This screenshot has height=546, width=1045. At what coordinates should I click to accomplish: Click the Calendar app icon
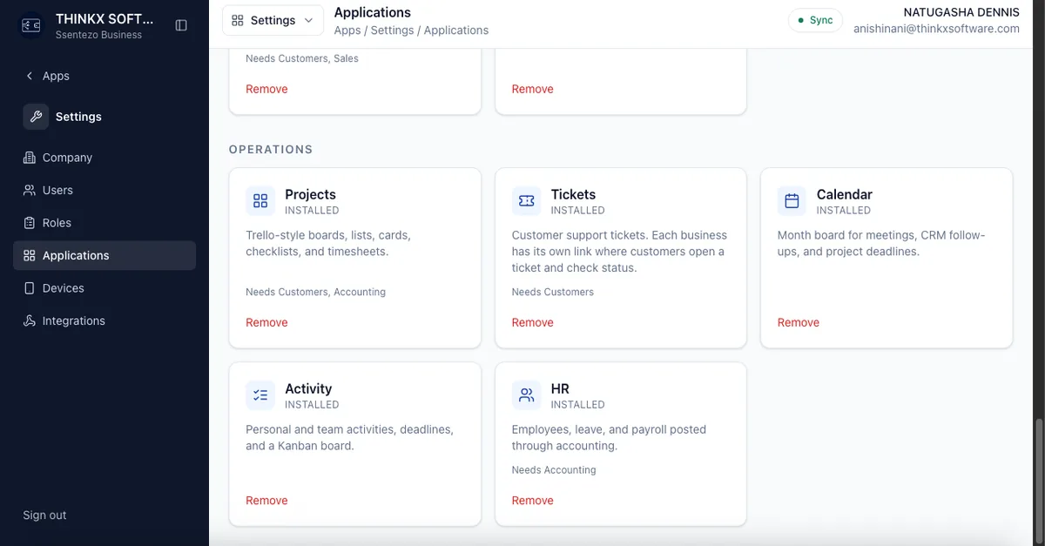(792, 201)
